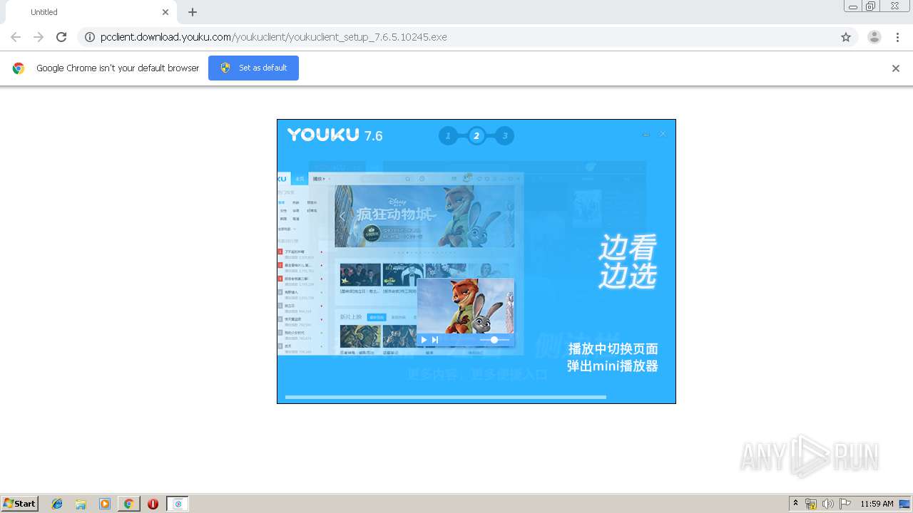Open the network tray icon
Viewport: 913px width, 513px height.
point(811,504)
